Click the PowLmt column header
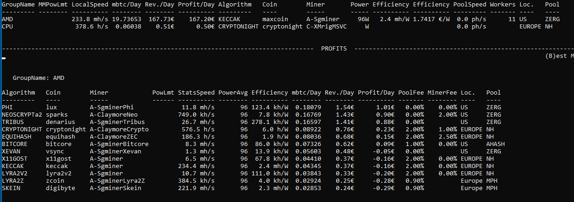Image resolution: width=574 pixels, height=202 pixels. [x=163, y=93]
